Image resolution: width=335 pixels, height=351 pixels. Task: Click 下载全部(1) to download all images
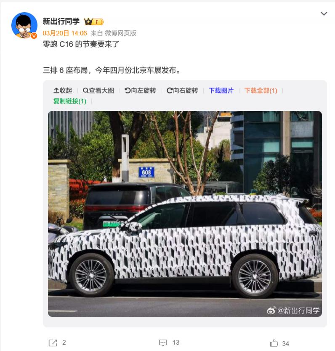pyautogui.click(x=261, y=91)
